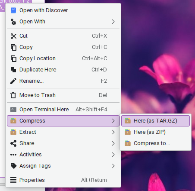Screen dimensions: 195x191
Task: Click the Ctrl+C shortcut label
Action: 100,47
